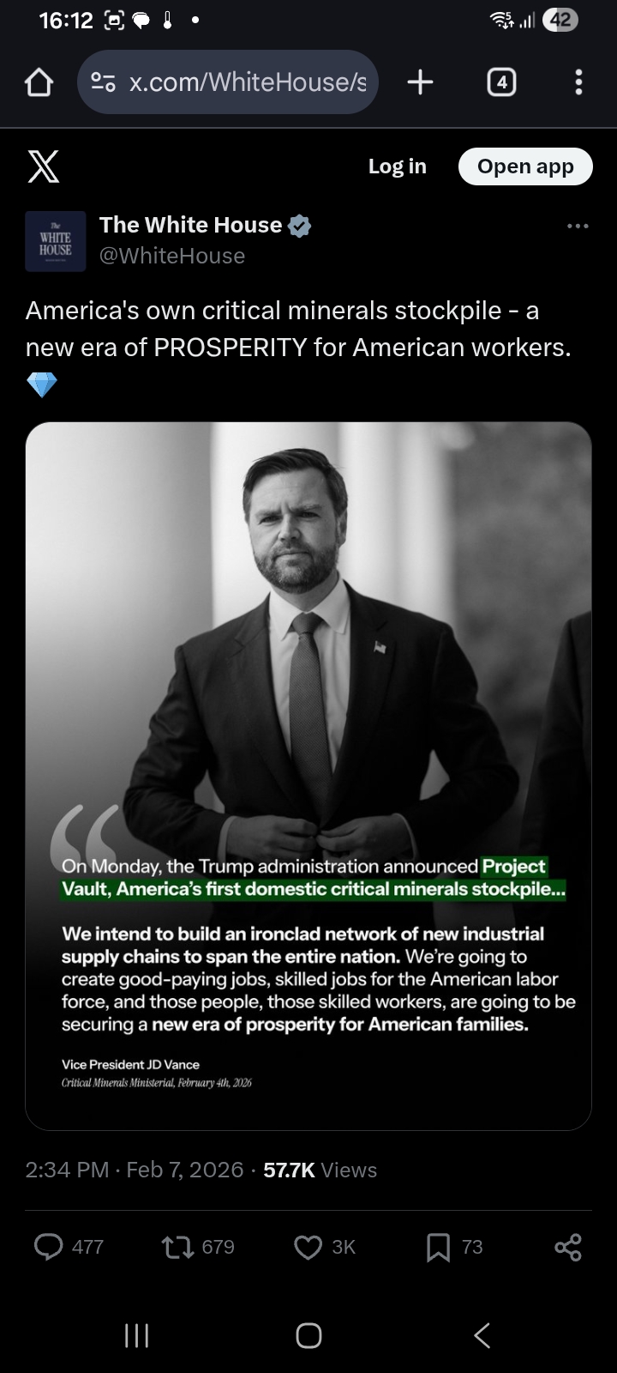This screenshot has height=1373, width=617.
Task: Tap the X logo
Action: click(44, 166)
